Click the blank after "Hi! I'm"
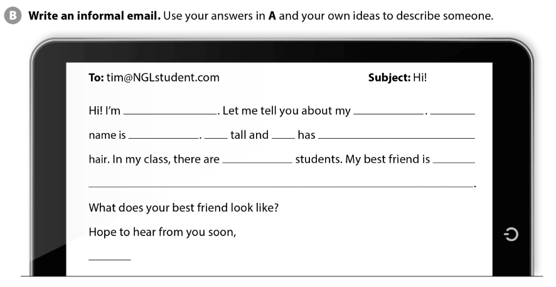This screenshot has height=287, width=556. [169, 112]
